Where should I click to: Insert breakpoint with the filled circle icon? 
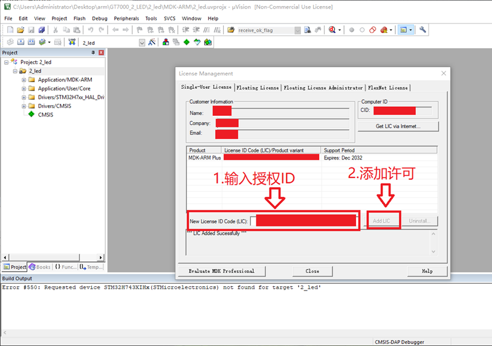[x=352, y=30]
